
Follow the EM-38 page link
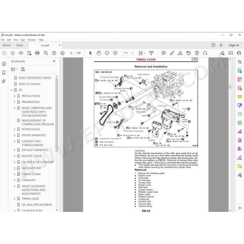(x=162, y=160)
